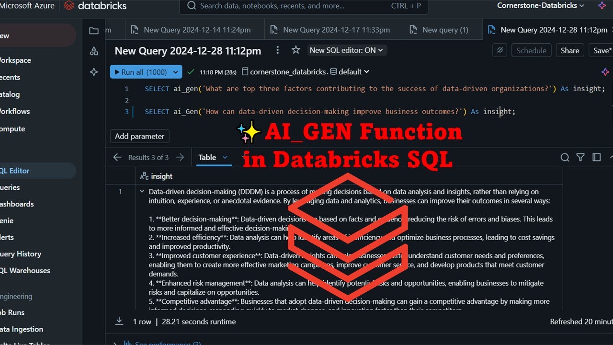Click the Share button
Image resolution: width=613 pixels, height=345 pixels.
pyautogui.click(x=570, y=50)
